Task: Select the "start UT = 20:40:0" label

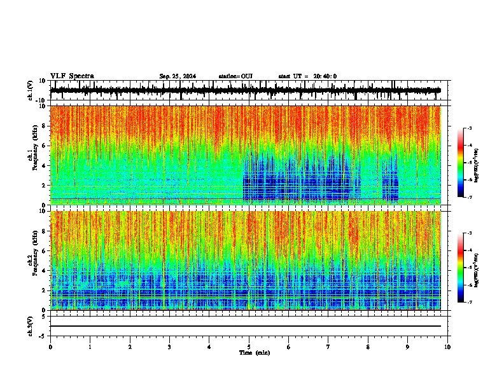Action: (307, 76)
